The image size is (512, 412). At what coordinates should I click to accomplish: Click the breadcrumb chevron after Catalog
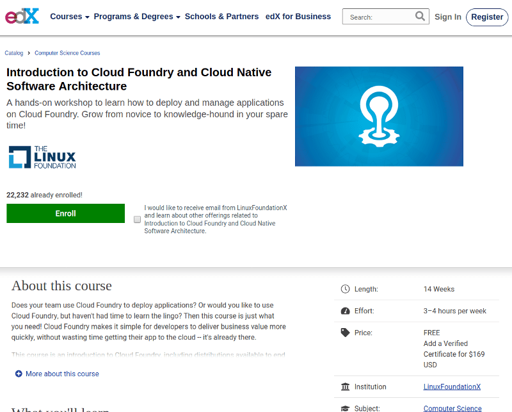(x=29, y=53)
